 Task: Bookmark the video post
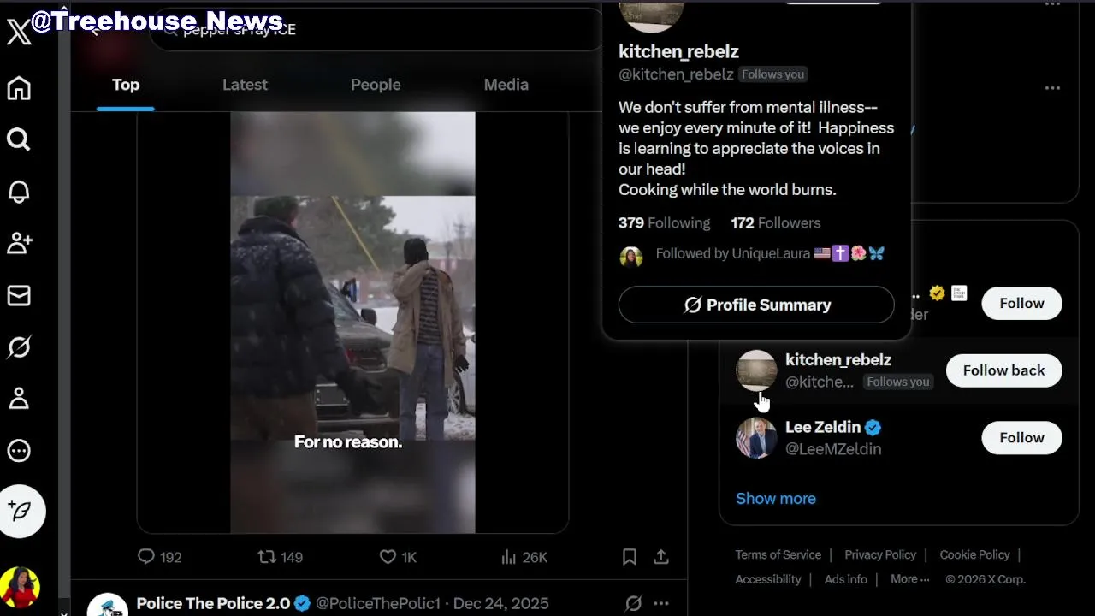[630, 557]
